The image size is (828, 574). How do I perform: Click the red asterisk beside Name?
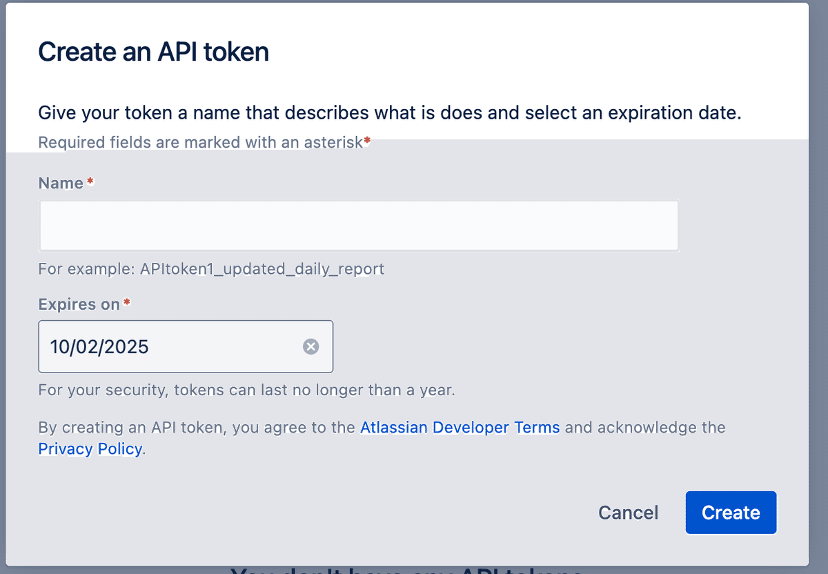click(x=90, y=181)
